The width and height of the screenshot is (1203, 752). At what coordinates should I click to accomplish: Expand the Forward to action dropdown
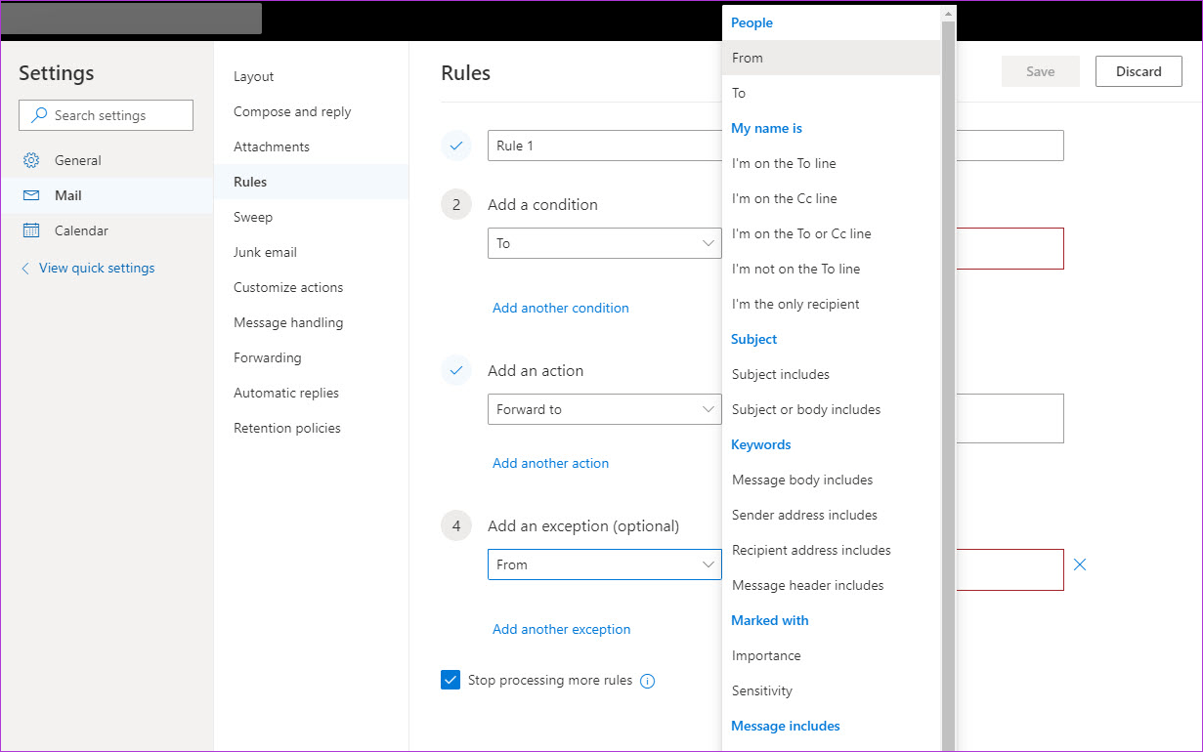click(604, 409)
